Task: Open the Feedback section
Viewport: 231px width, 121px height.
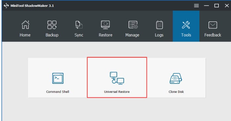Action: click(213, 29)
